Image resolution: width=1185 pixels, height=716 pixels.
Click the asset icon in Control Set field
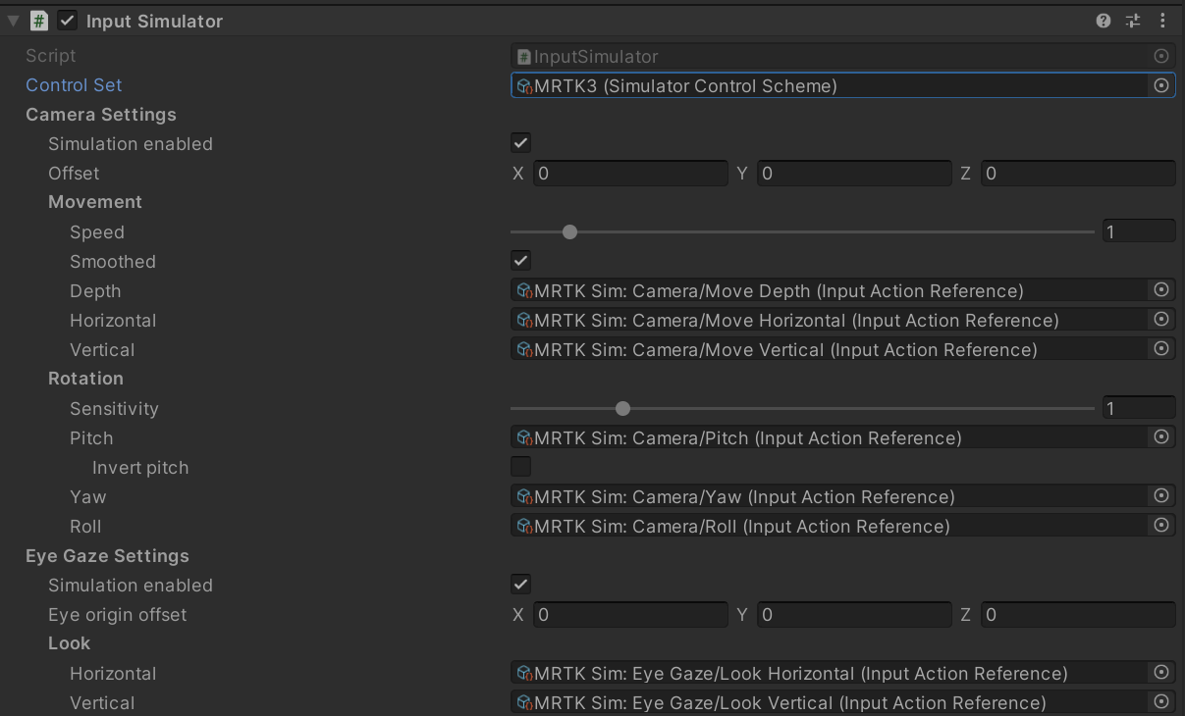click(524, 86)
